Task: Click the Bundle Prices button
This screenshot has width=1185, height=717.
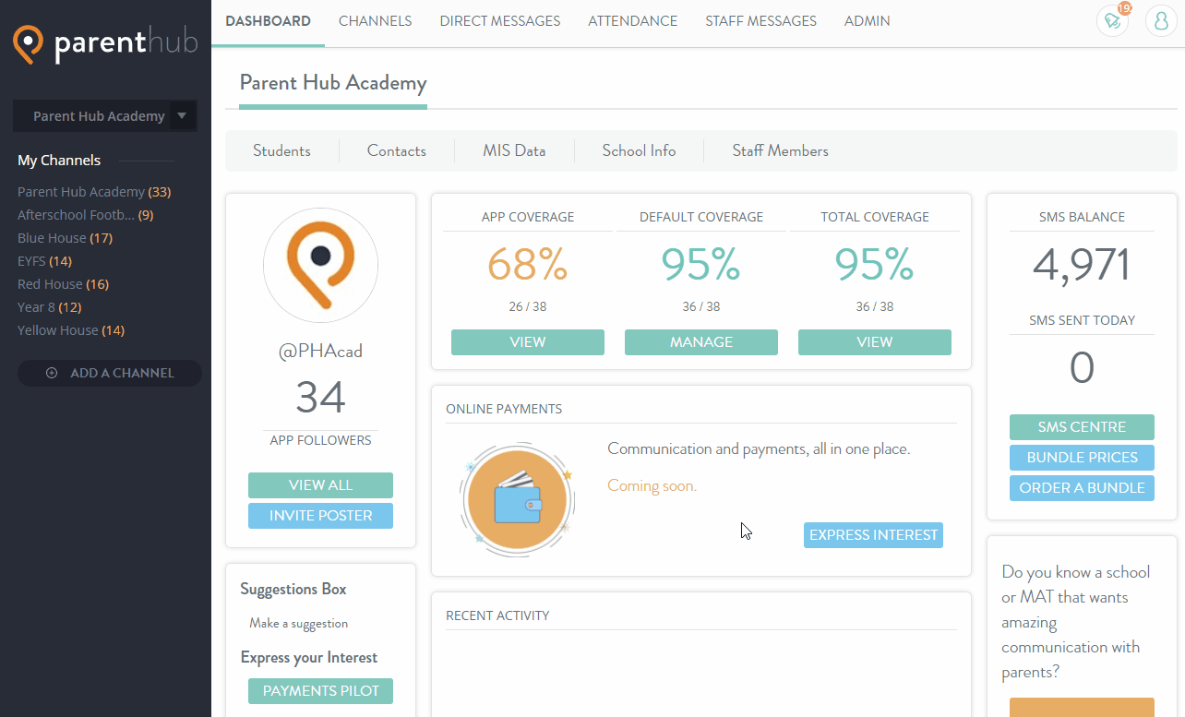Action: point(1082,458)
